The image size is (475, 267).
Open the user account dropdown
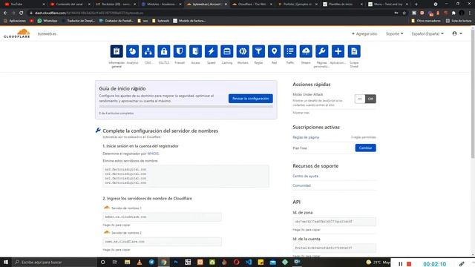[x=457, y=33]
